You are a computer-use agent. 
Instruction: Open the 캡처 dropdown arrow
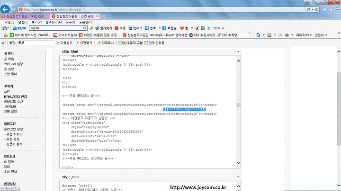(141, 28)
